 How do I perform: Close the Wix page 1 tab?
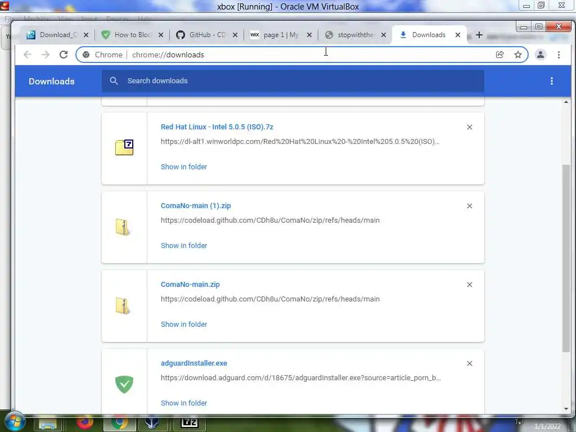309,35
